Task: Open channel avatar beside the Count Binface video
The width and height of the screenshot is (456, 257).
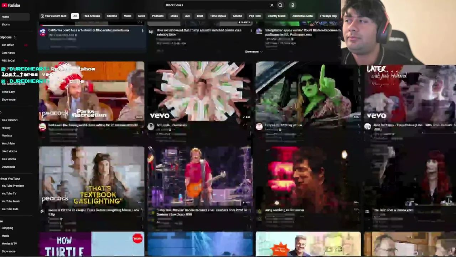Action: [259, 32]
